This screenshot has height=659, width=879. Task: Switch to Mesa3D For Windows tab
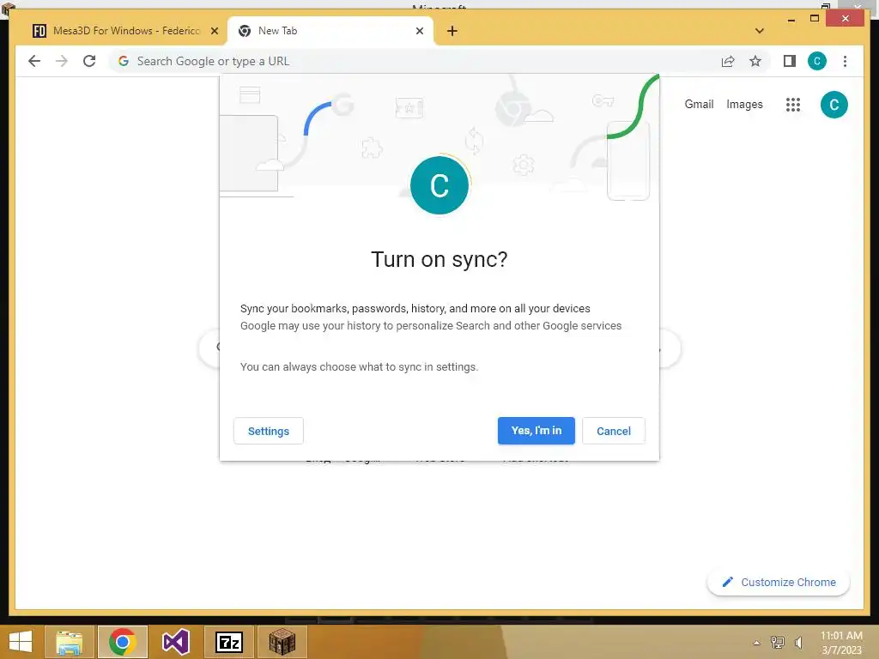126,31
